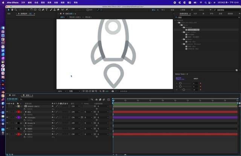Open the 图层 menu
Image resolution: width=241 pixels, height=156 pixels.
click(43, 3)
